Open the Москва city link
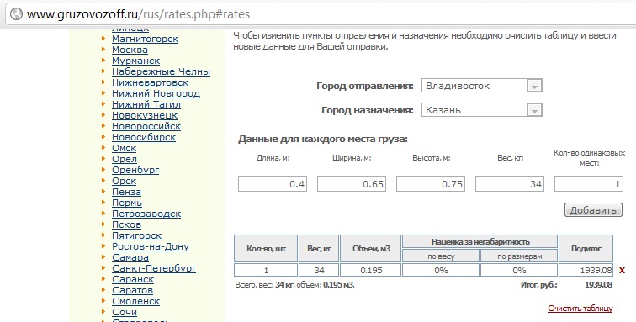Image resolution: width=636 pixels, height=322 pixels. (x=130, y=50)
